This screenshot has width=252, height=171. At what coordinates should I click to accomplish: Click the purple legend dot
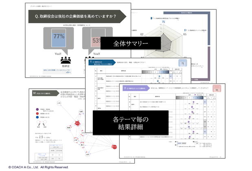click(38, 109)
